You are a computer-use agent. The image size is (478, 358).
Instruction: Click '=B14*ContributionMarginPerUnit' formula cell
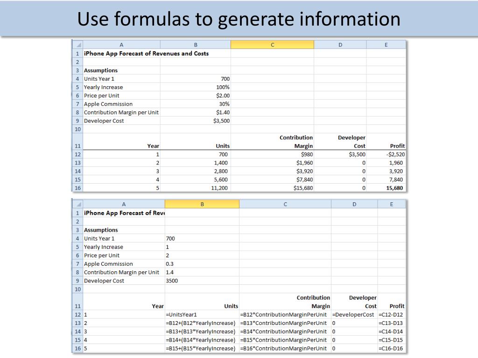283,331
